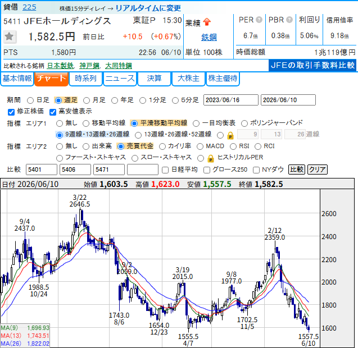Open the 株主優待 tab
Image resolution: width=358 pixels, height=348 pixels.
223,79
